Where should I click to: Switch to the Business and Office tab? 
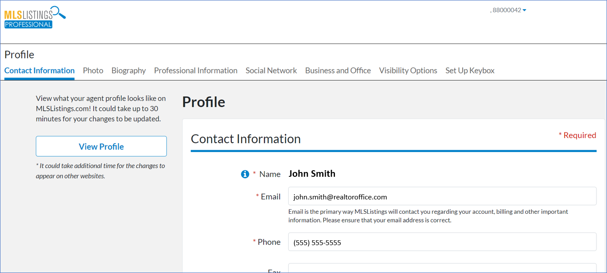pyautogui.click(x=338, y=71)
